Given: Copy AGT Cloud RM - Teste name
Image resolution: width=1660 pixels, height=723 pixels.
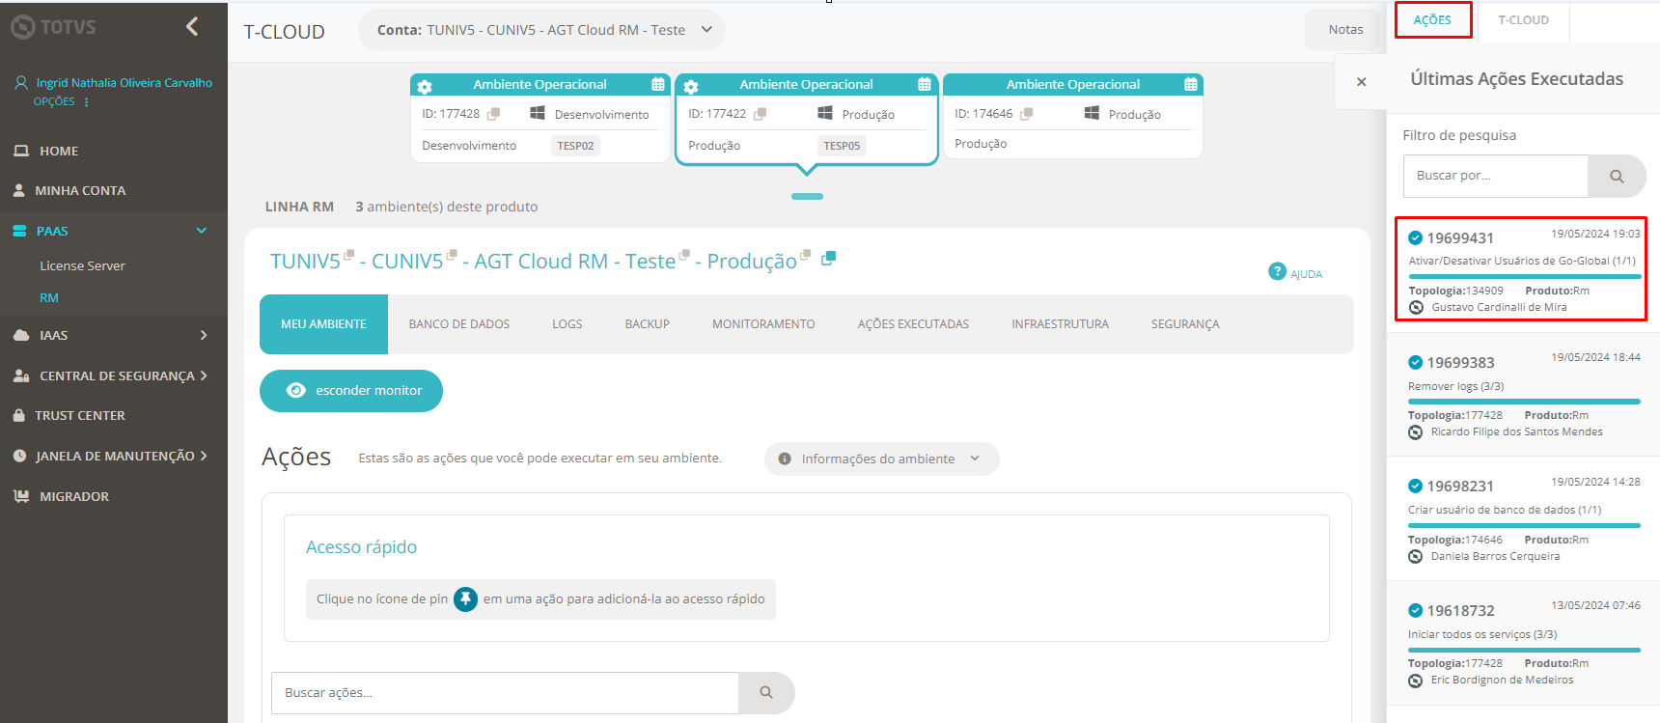Looking at the screenshot, I should (684, 255).
